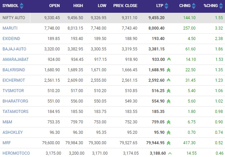Select M&M high value 759.70

pyautogui.click(x=77, y=122)
